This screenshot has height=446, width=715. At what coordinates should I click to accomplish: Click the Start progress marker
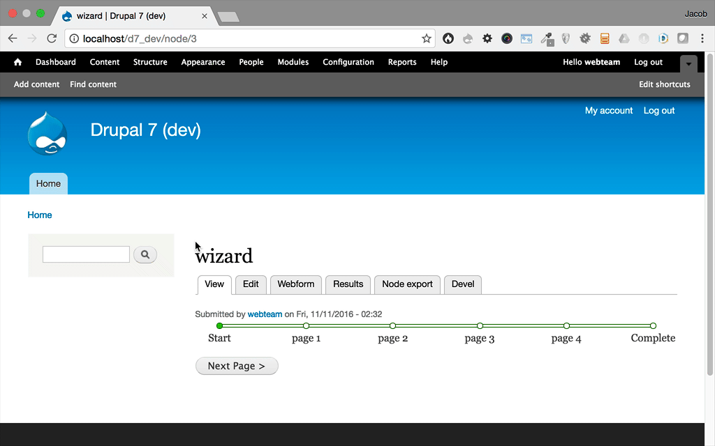[x=219, y=326]
